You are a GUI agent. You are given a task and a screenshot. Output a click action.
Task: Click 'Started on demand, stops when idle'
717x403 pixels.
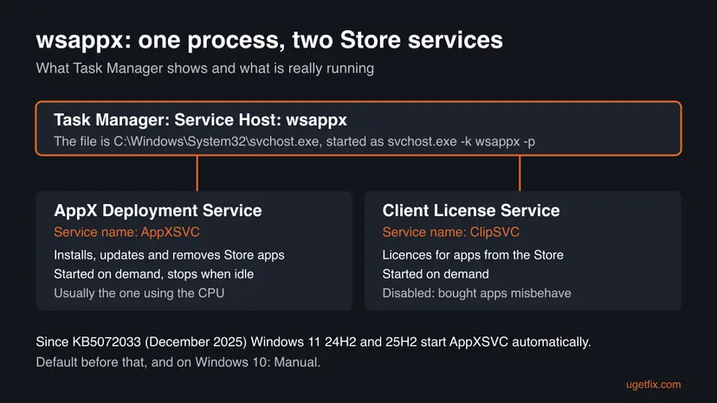(153, 274)
